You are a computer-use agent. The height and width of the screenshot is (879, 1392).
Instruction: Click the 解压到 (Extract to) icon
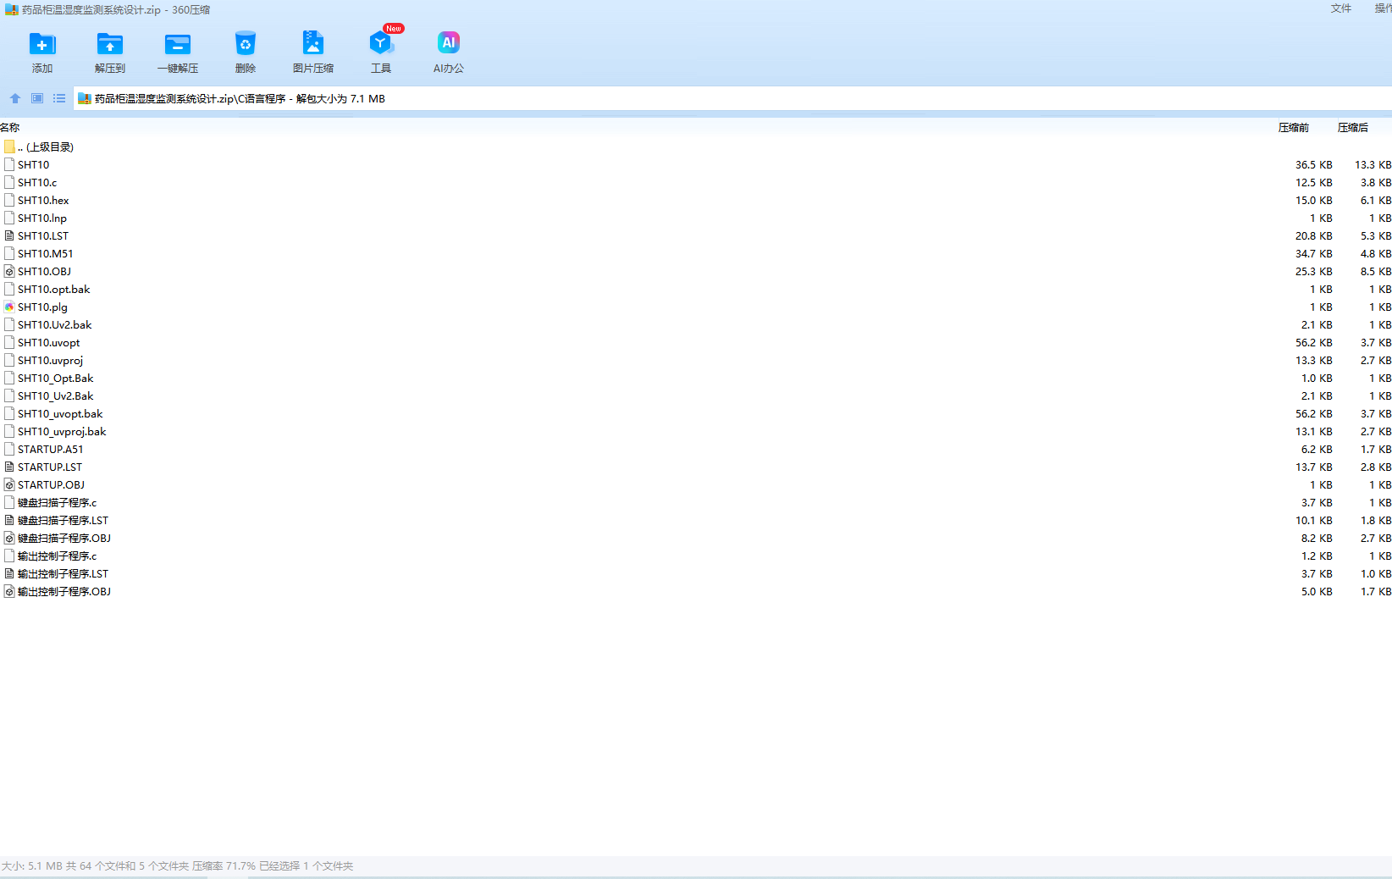coord(109,44)
